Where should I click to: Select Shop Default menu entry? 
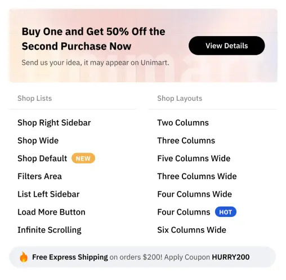pyautogui.click(x=42, y=158)
